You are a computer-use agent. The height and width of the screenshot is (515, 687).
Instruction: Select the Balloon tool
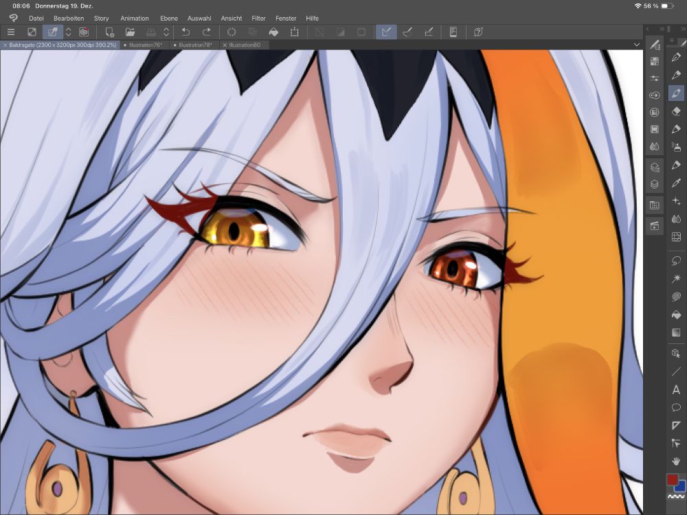click(x=676, y=408)
